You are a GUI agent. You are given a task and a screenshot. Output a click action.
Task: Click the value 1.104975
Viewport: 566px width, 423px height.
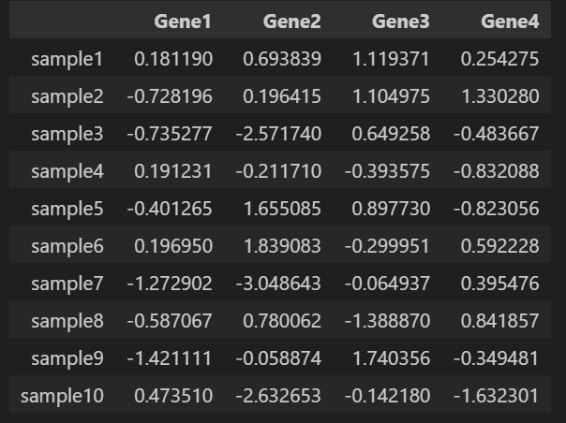tap(391, 96)
